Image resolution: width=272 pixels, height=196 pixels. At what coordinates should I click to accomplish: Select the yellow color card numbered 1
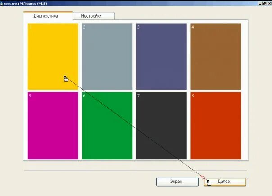point(53,57)
